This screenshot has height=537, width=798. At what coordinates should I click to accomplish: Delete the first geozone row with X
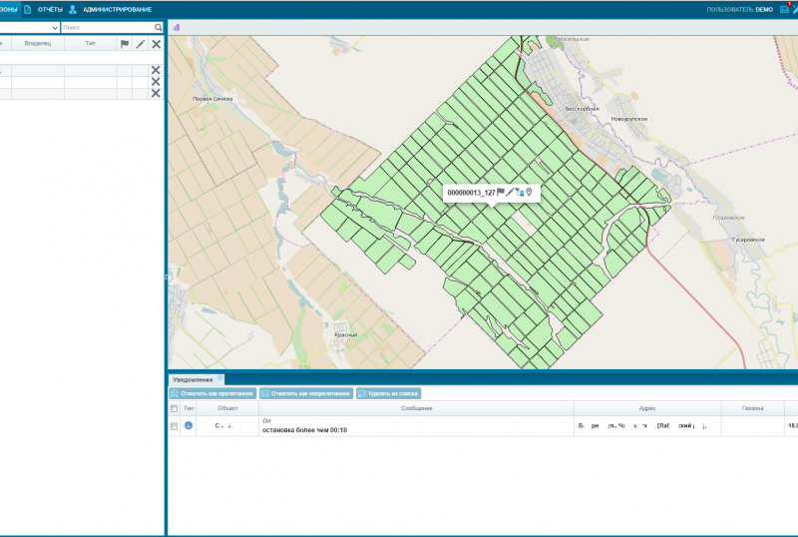pos(156,70)
